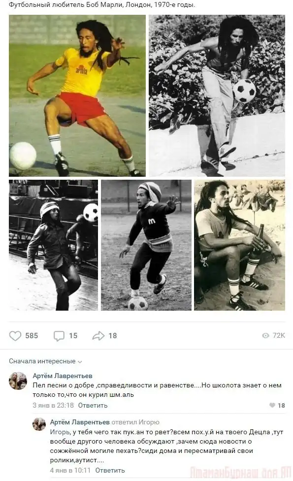Image resolution: width=293 pixels, height=481 pixels.
Task: Open the ответил Игорю reply link
Action: click(x=135, y=422)
